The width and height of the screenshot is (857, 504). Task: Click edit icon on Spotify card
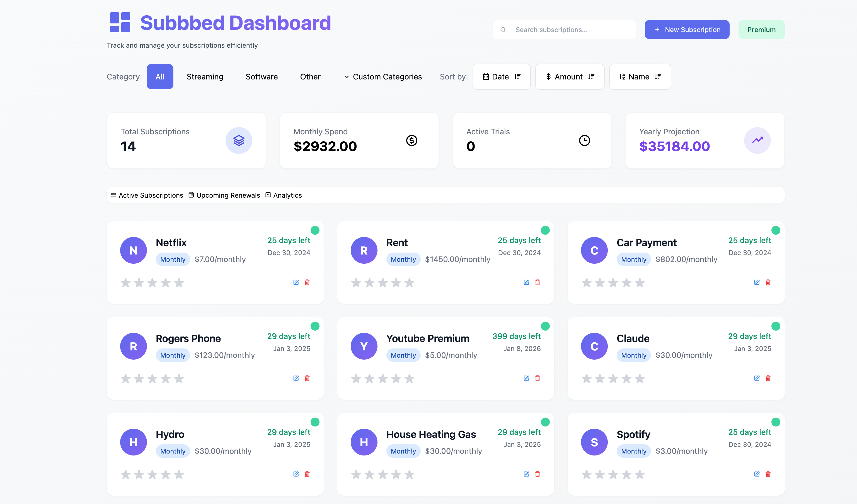pos(757,474)
